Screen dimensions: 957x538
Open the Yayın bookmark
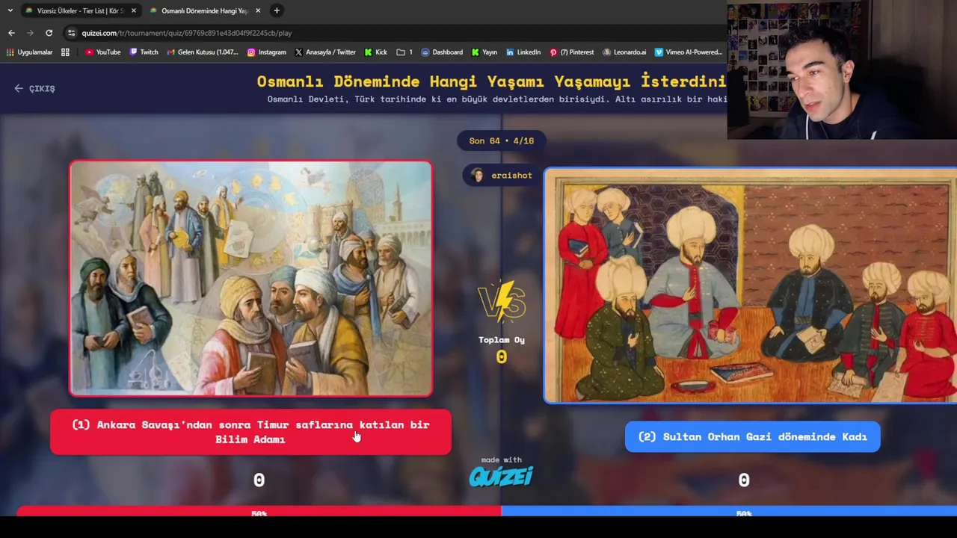(484, 52)
